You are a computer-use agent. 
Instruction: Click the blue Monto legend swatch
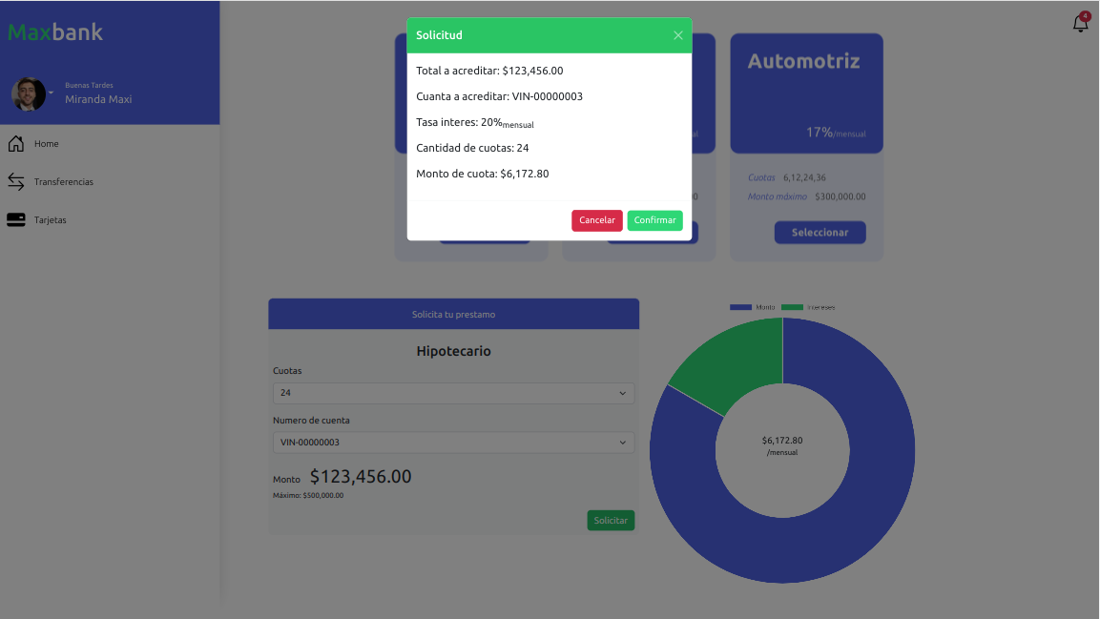(740, 307)
